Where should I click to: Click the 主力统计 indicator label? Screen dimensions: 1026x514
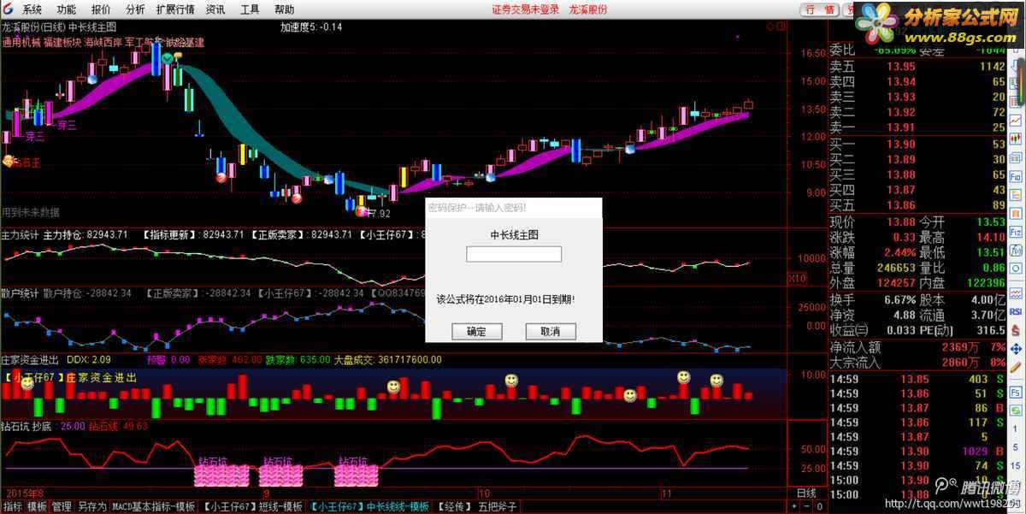(20, 233)
